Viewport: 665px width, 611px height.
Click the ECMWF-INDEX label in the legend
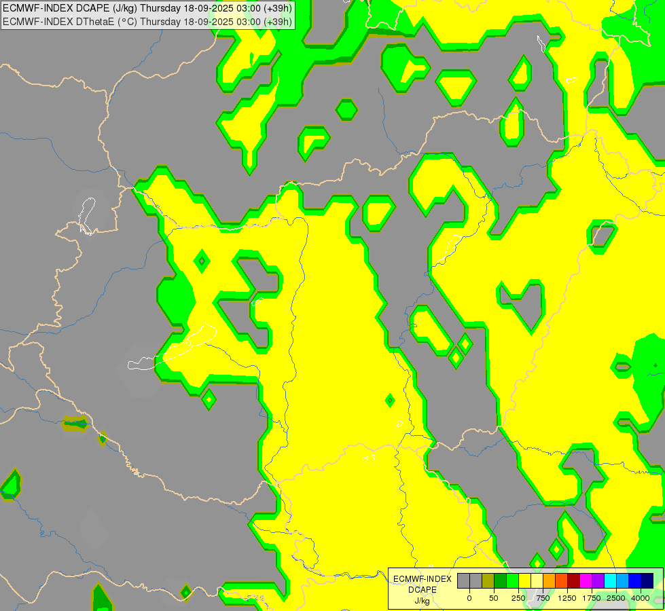pos(423,579)
